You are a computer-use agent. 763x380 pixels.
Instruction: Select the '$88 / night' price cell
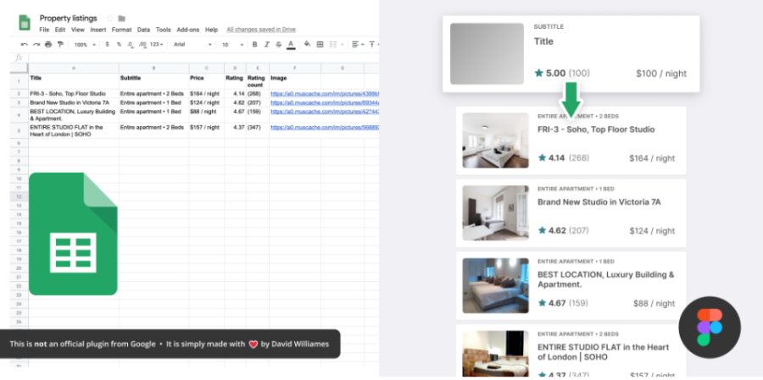pyautogui.click(x=206, y=115)
